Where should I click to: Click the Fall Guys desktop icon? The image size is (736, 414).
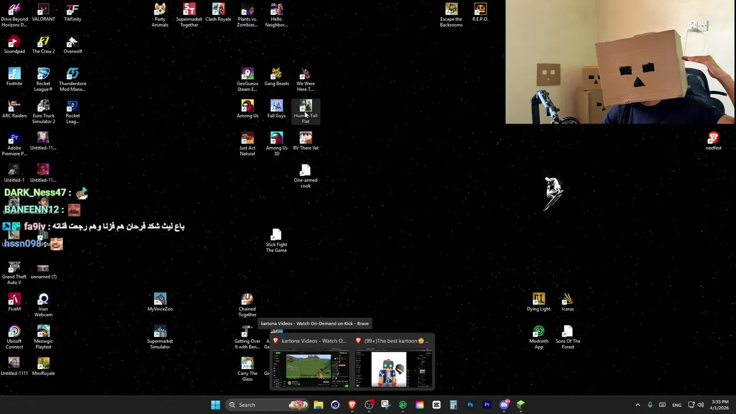click(277, 109)
